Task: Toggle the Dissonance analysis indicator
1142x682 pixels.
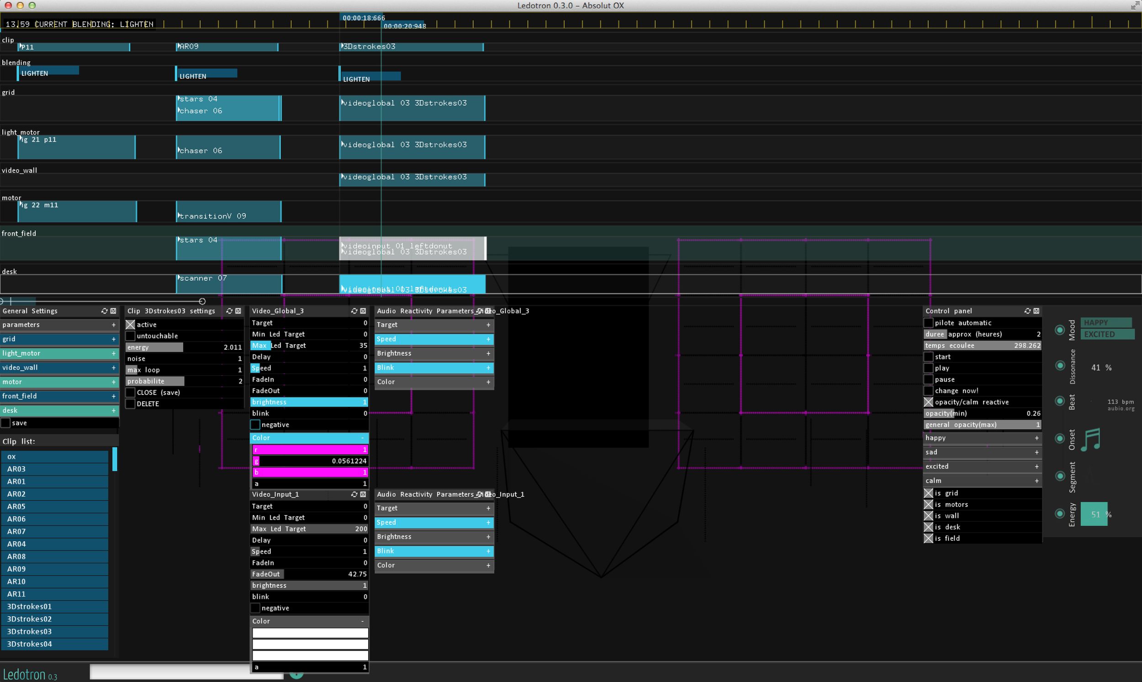Action: tap(1060, 366)
